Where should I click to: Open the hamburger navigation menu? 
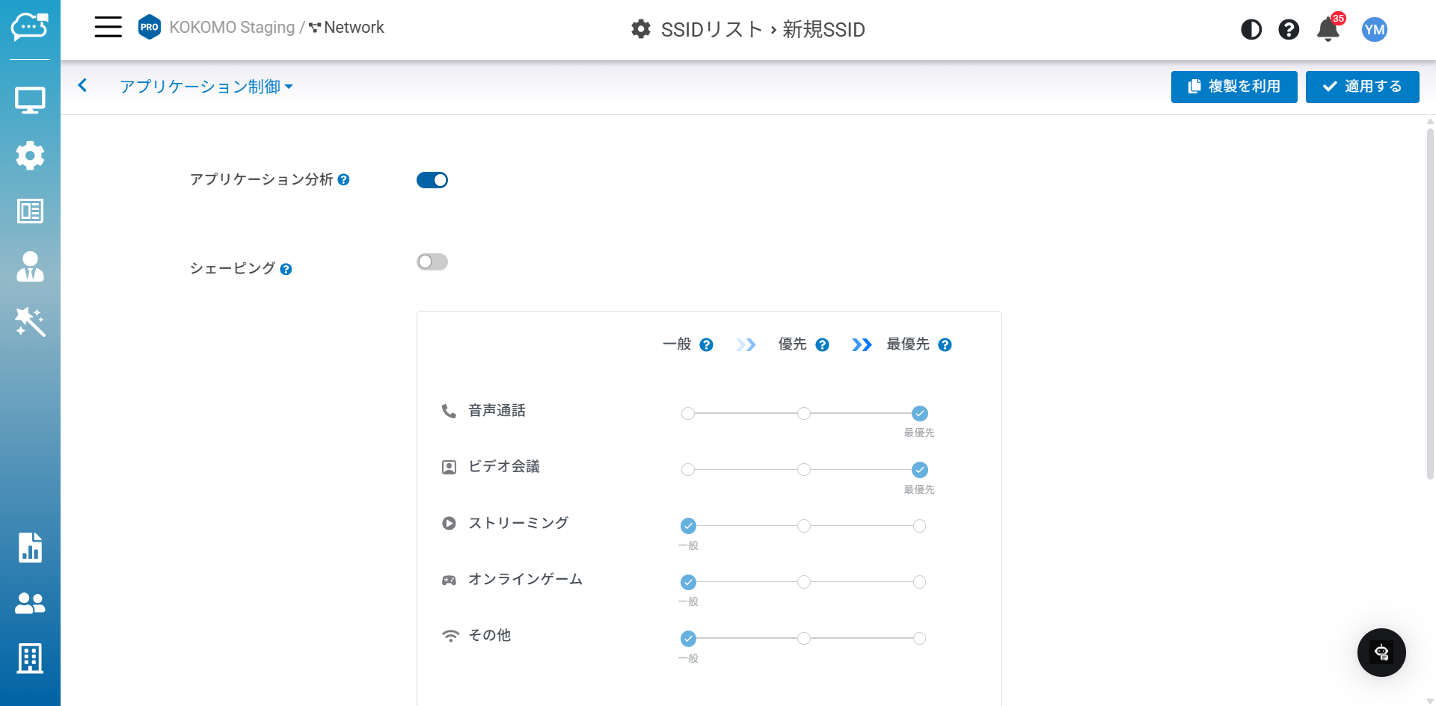coord(108,27)
